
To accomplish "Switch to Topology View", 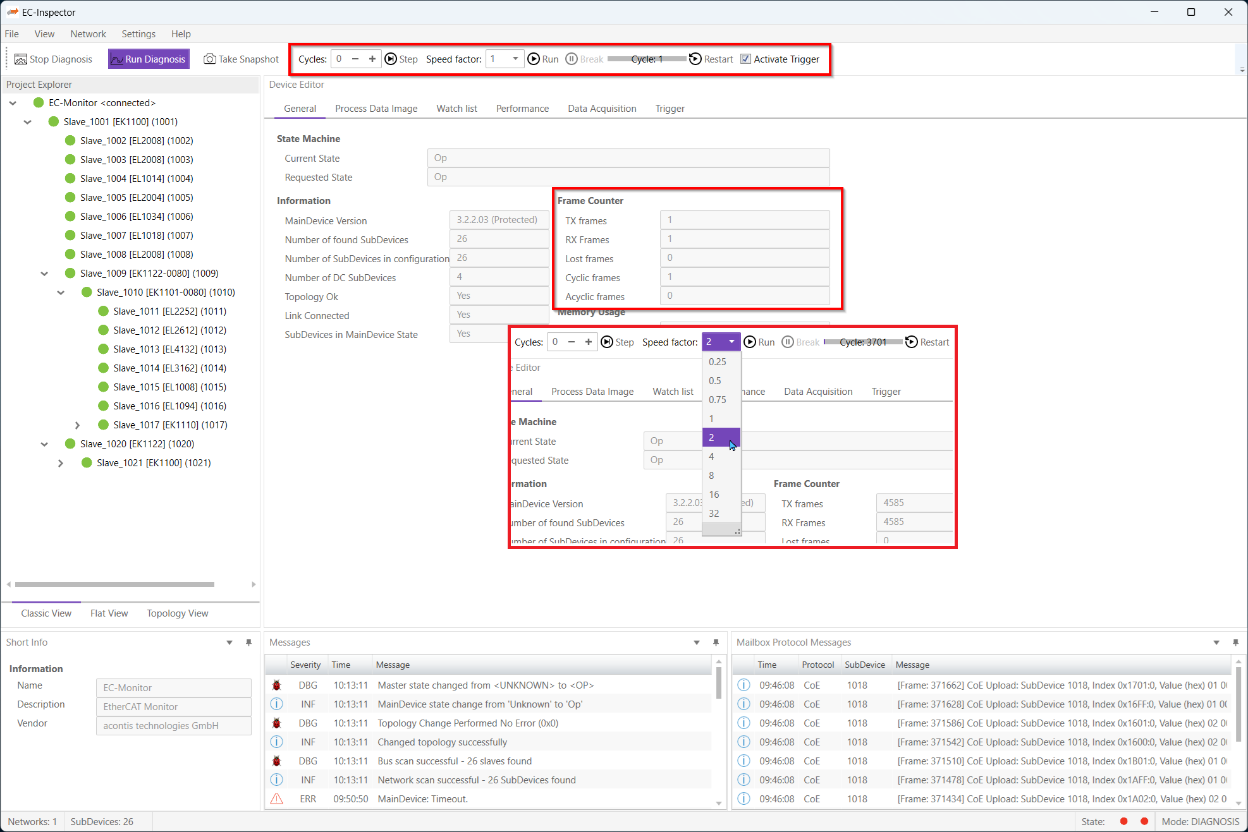I will click(177, 613).
